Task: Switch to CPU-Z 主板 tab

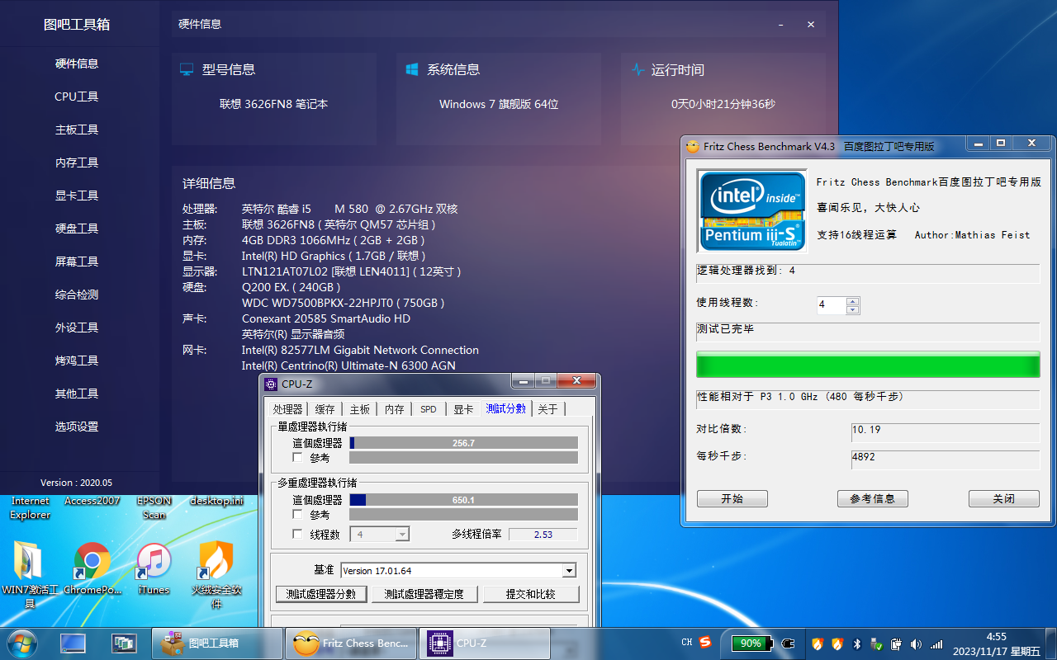Action: tap(360, 409)
